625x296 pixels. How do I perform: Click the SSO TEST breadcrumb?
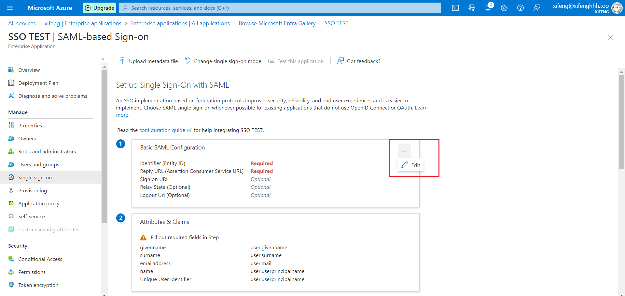[336, 23]
